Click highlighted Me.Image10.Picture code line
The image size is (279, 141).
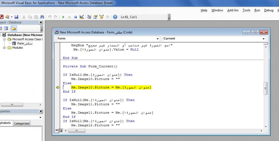click(111, 87)
